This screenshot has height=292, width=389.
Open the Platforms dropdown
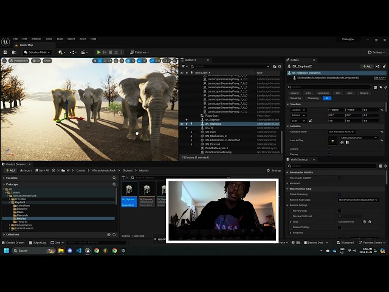(140, 52)
